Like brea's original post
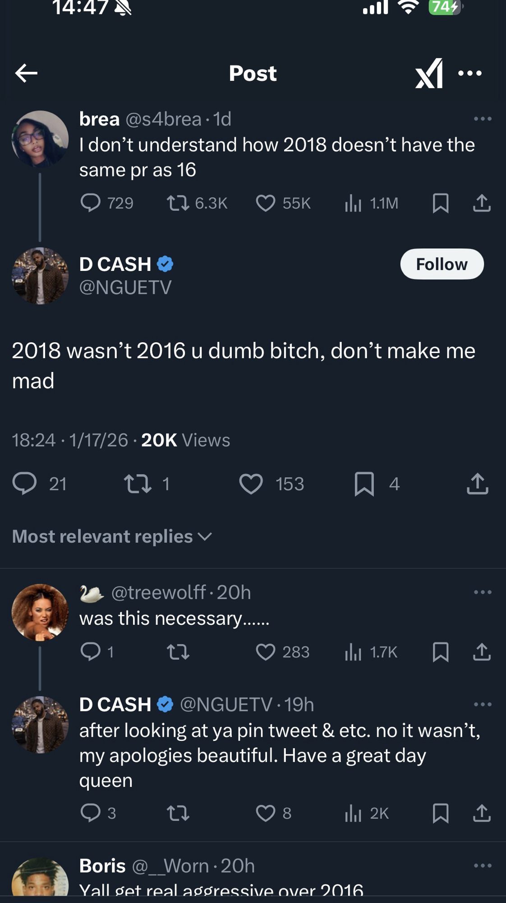 [266, 203]
